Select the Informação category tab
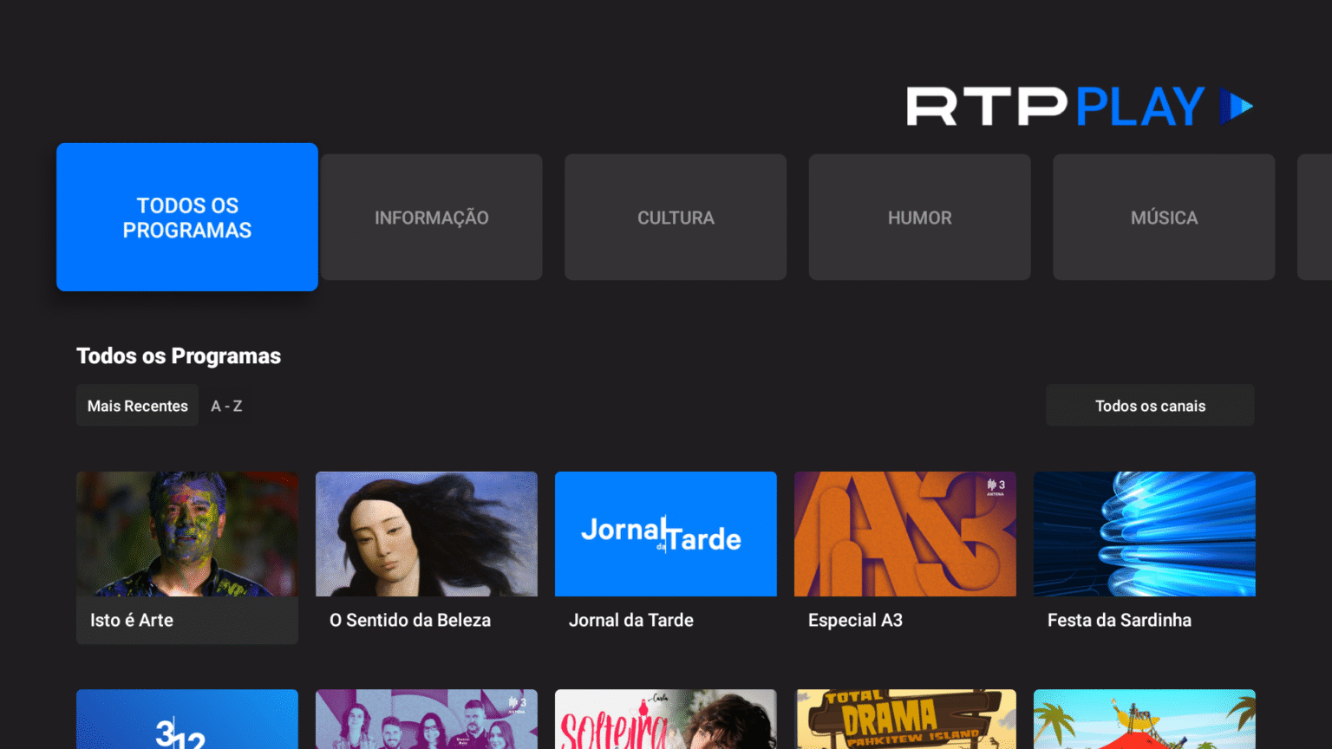The image size is (1332, 749). (x=431, y=218)
